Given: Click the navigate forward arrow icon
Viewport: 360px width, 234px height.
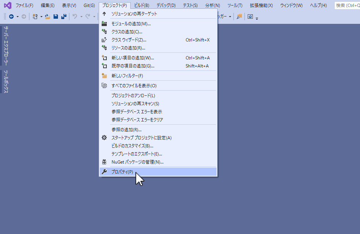Looking at the screenshot, I should click(x=23, y=17).
